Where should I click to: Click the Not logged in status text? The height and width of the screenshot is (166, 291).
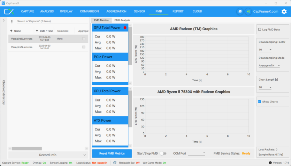[100, 163]
